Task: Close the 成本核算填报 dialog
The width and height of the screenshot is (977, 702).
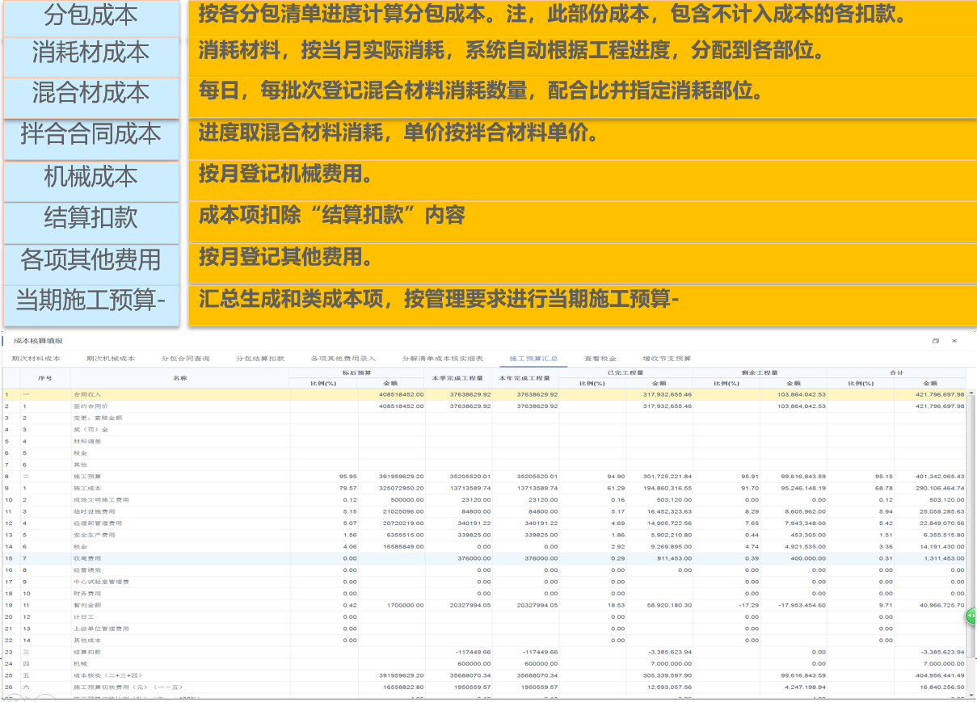Action: pos(954,341)
